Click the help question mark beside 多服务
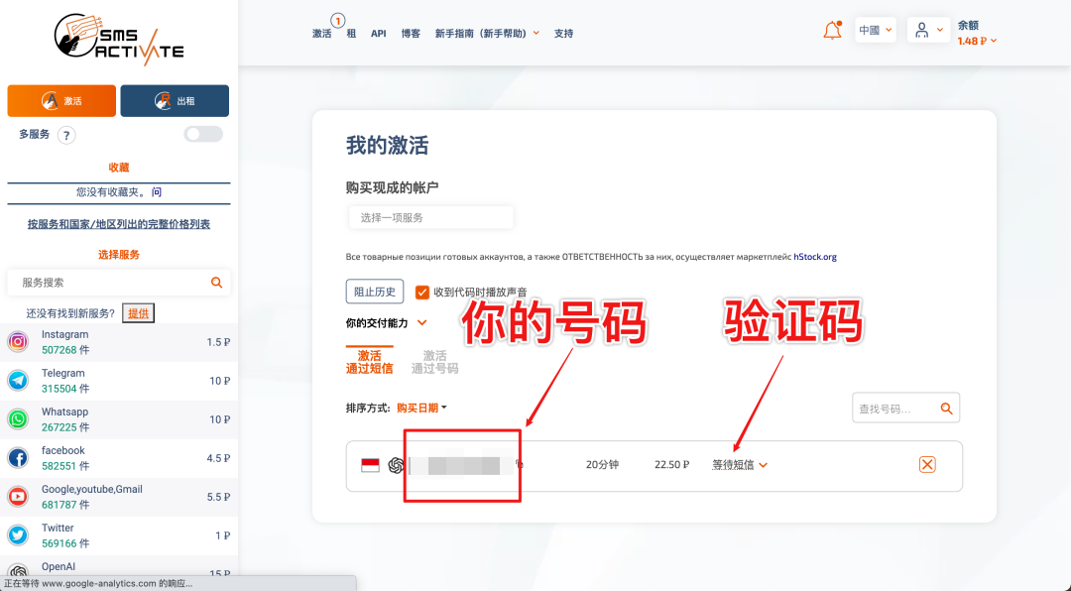 point(65,134)
